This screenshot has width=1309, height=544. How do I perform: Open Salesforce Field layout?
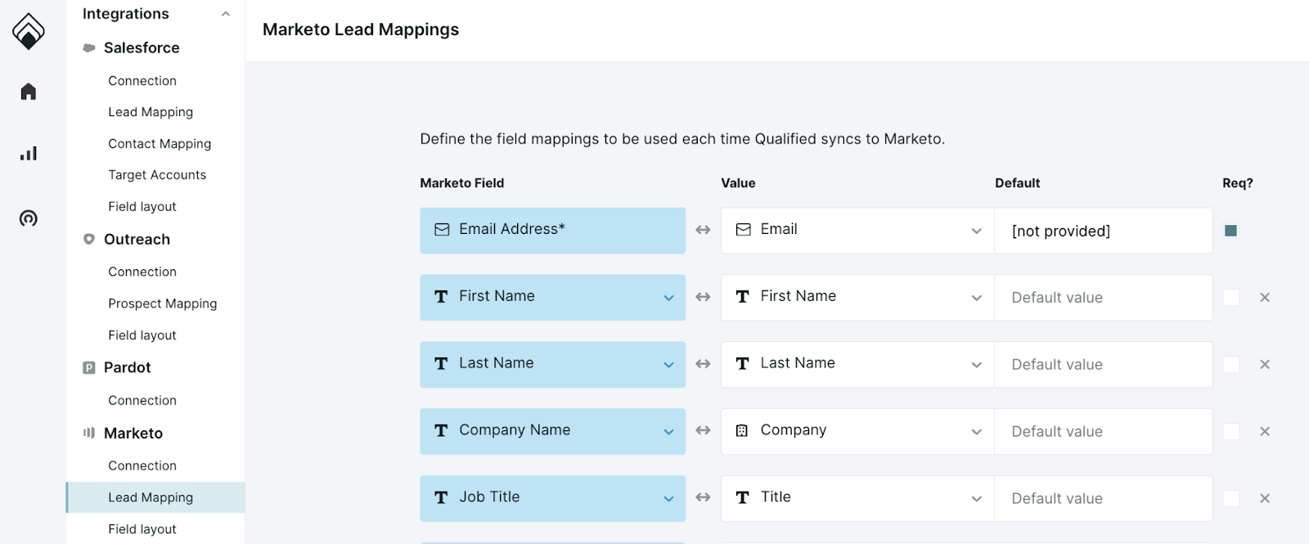pyautogui.click(x=142, y=207)
